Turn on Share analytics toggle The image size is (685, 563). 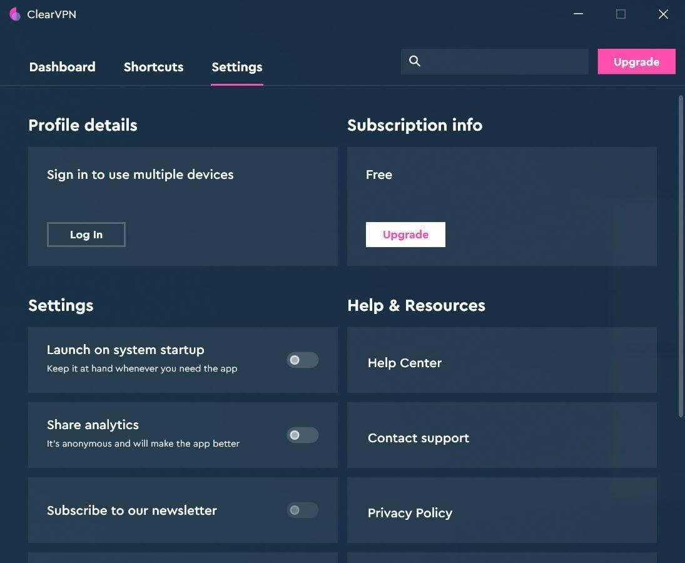click(x=302, y=435)
